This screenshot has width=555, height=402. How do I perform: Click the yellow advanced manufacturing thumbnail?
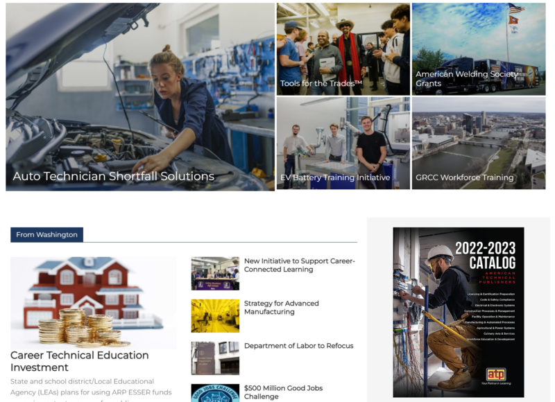[x=215, y=316]
